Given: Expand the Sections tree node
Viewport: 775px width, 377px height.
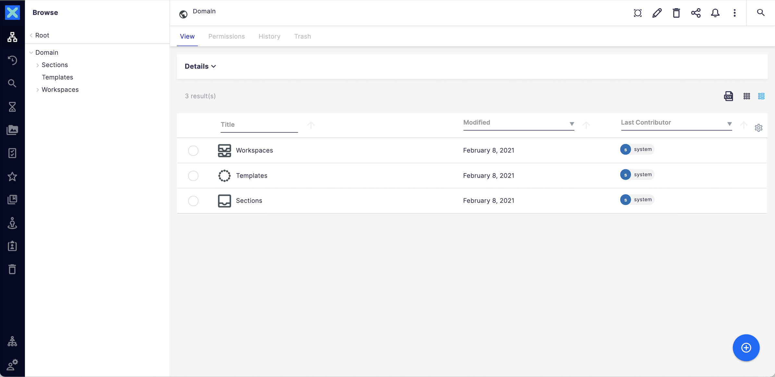Looking at the screenshot, I should pos(38,65).
